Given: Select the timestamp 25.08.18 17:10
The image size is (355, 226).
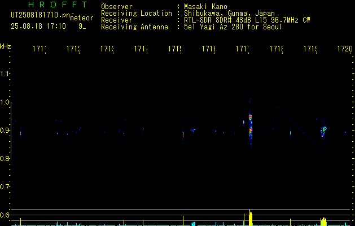Looking at the screenshot, I should 38,27.
